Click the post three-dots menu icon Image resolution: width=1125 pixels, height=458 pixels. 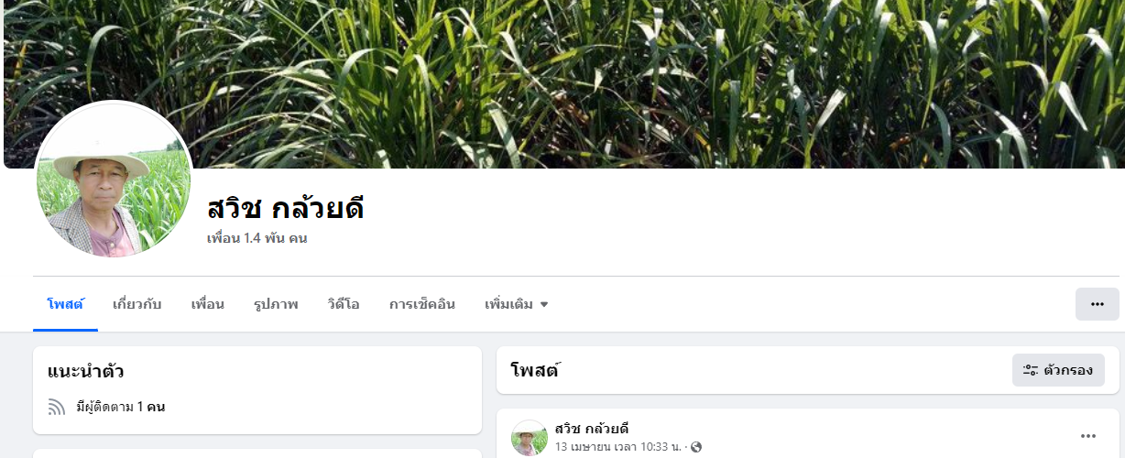pos(1088,436)
